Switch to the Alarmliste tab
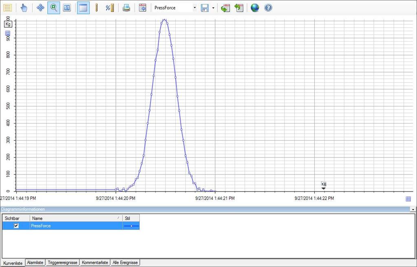 pyautogui.click(x=35, y=263)
